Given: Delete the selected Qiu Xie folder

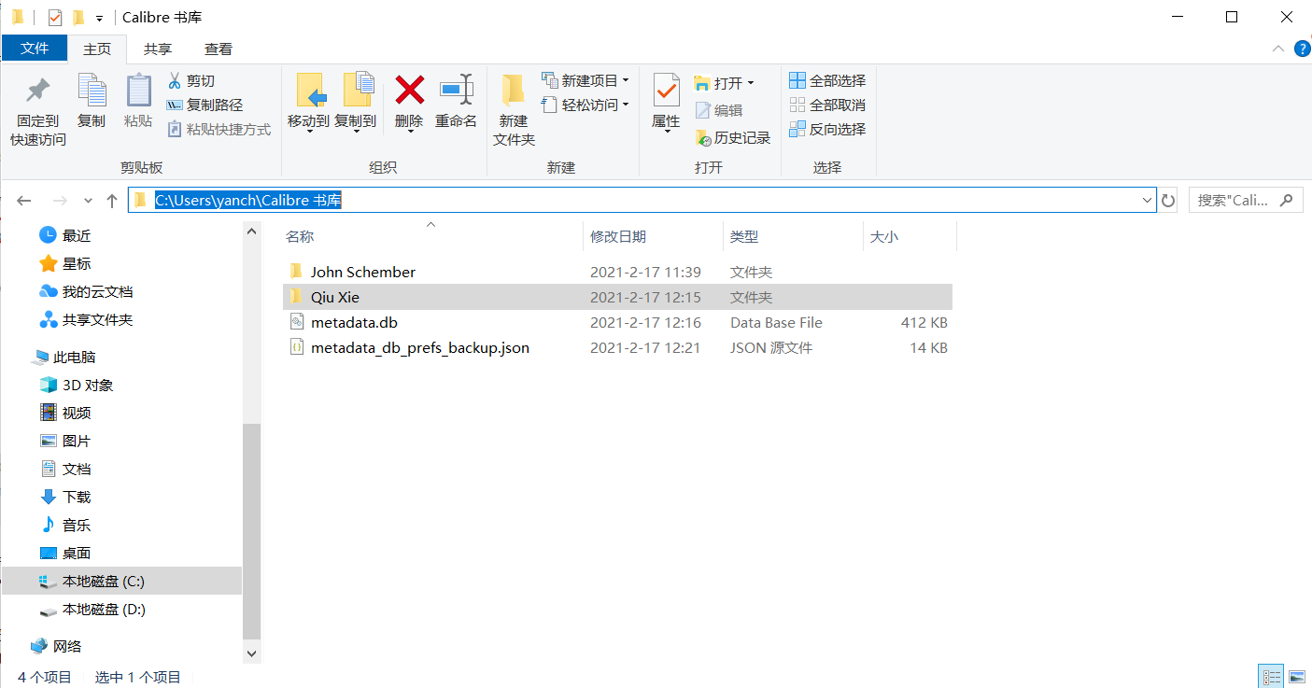Looking at the screenshot, I should pyautogui.click(x=408, y=103).
